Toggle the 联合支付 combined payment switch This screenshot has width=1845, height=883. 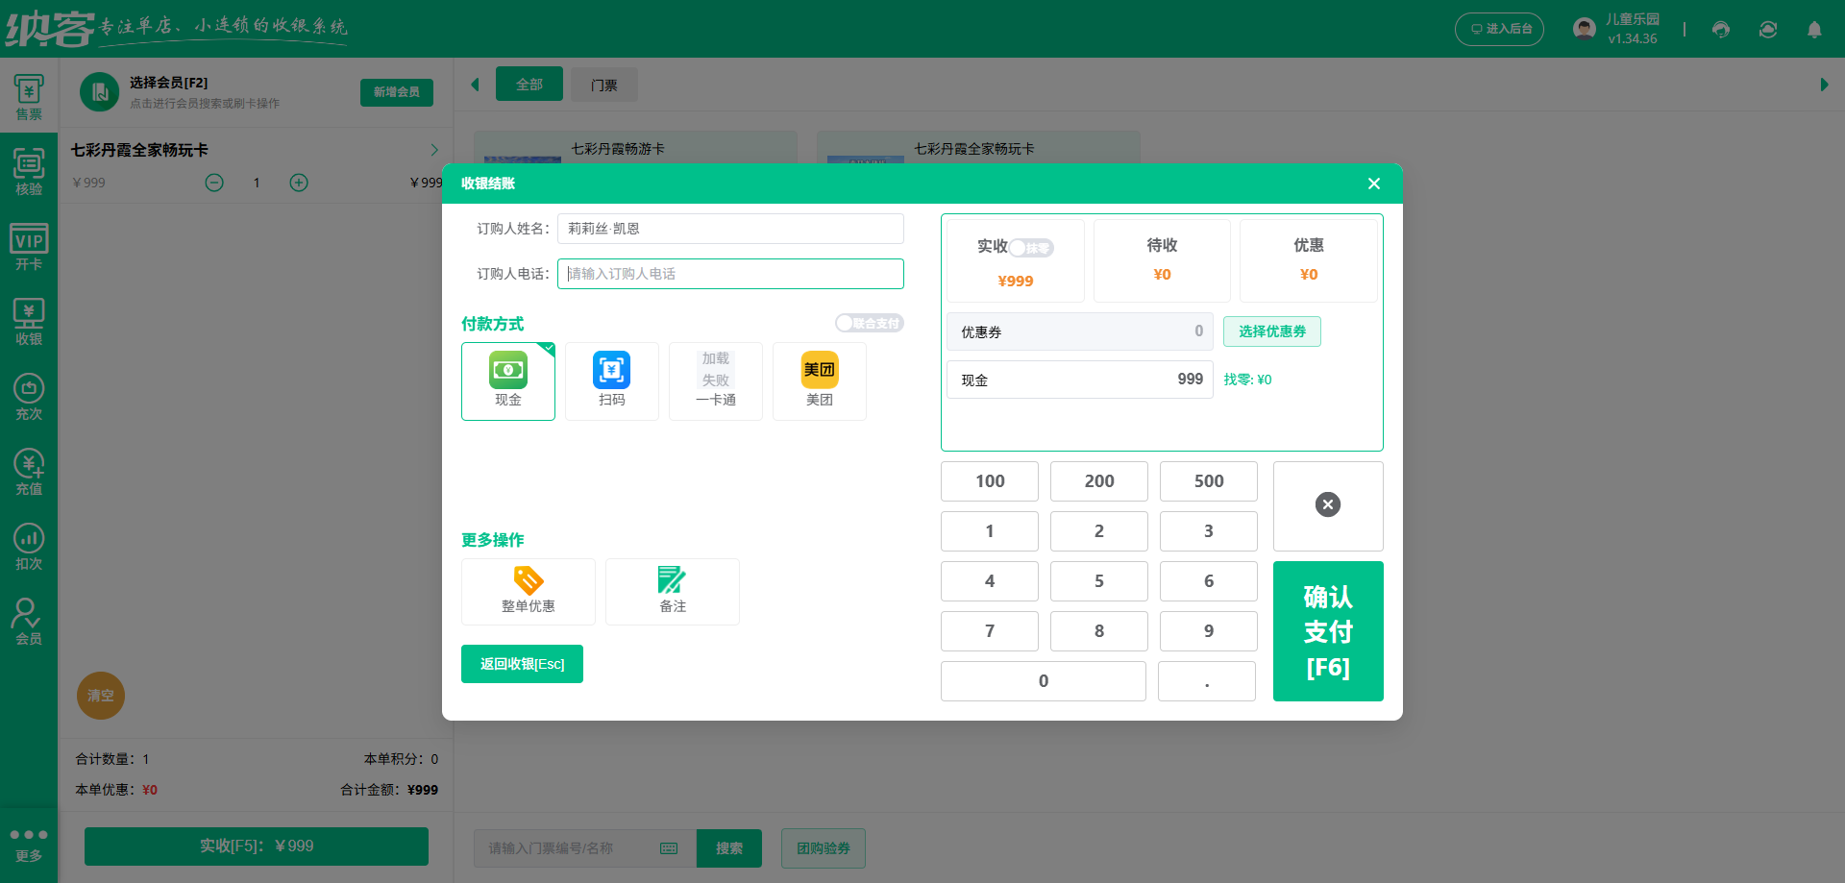pos(869,324)
